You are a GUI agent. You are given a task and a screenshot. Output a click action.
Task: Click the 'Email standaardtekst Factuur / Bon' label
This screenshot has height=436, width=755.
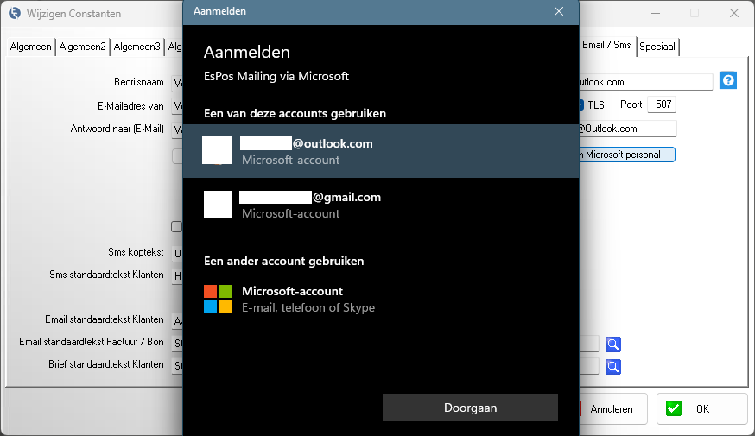92,342
